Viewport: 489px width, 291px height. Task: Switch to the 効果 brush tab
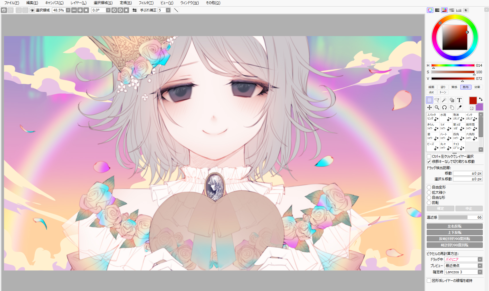(477, 87)
